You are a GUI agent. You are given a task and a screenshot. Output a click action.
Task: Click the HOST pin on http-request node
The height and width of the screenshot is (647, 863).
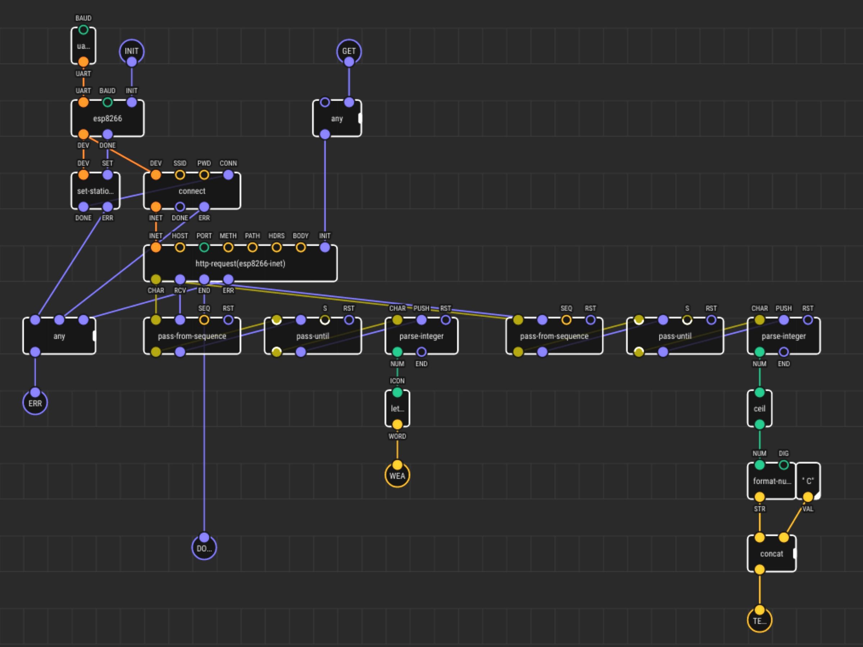(x=180, y=247)
